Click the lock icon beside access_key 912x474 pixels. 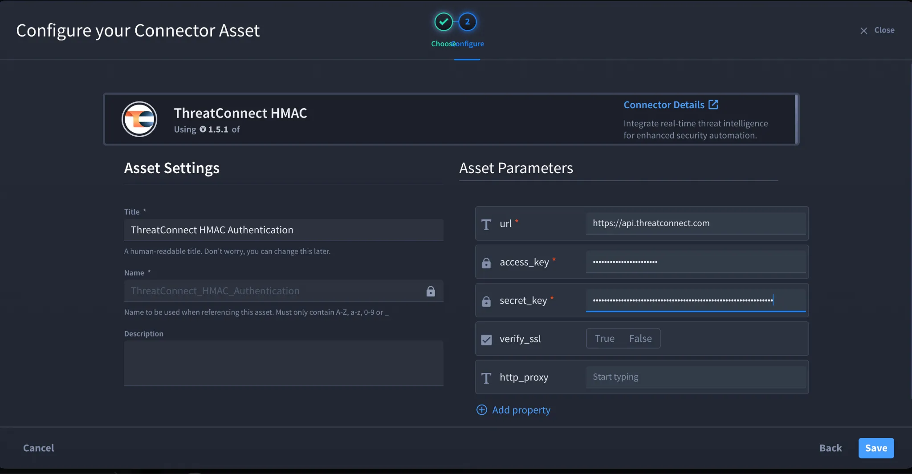(x=486, y=263)
